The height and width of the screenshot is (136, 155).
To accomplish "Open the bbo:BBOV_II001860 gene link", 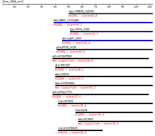I will coord(66,20).
